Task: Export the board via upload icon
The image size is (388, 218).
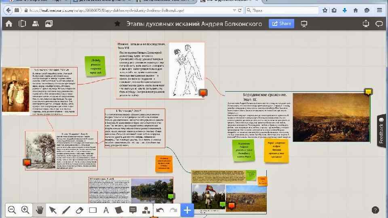Action: pyautogui.click(x=366, y=24)
